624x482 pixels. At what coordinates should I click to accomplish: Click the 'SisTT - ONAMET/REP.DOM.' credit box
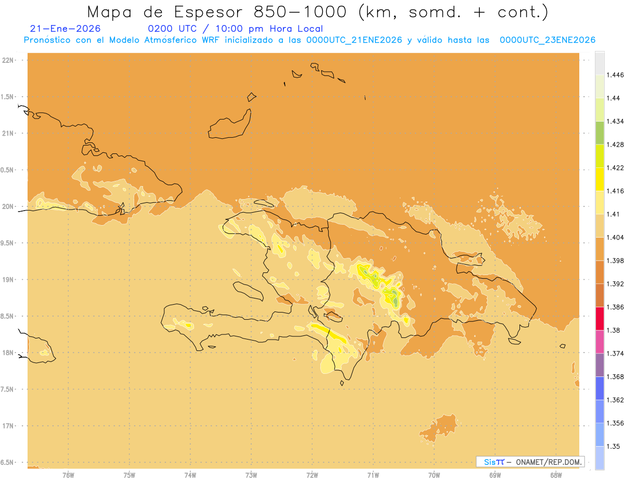point(530,462)
